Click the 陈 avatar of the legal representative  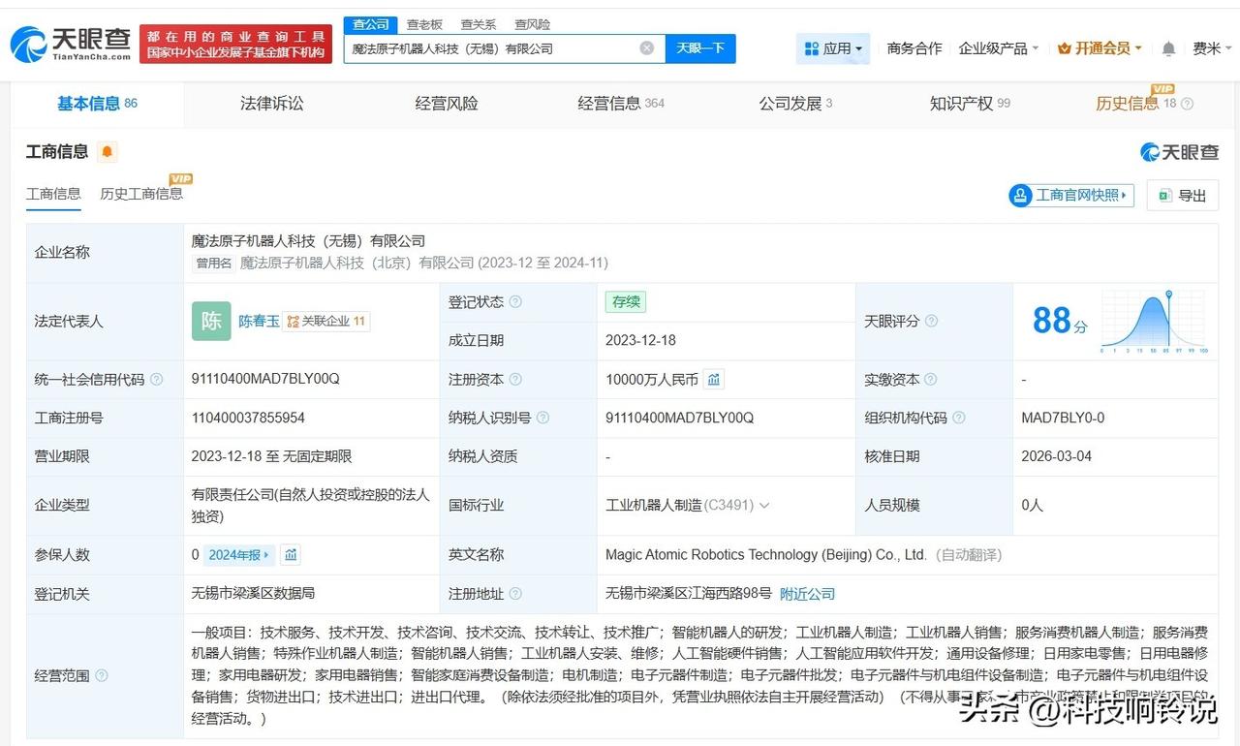(211, 321)
